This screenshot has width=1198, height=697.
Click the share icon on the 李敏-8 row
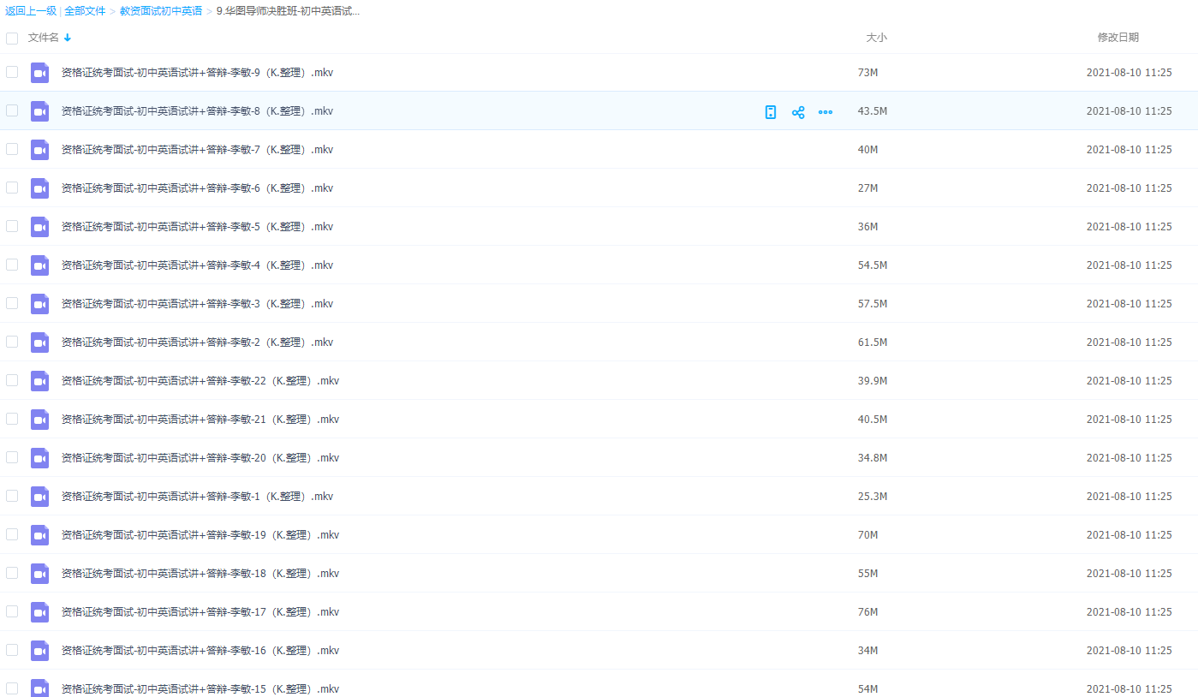[798, 112]
